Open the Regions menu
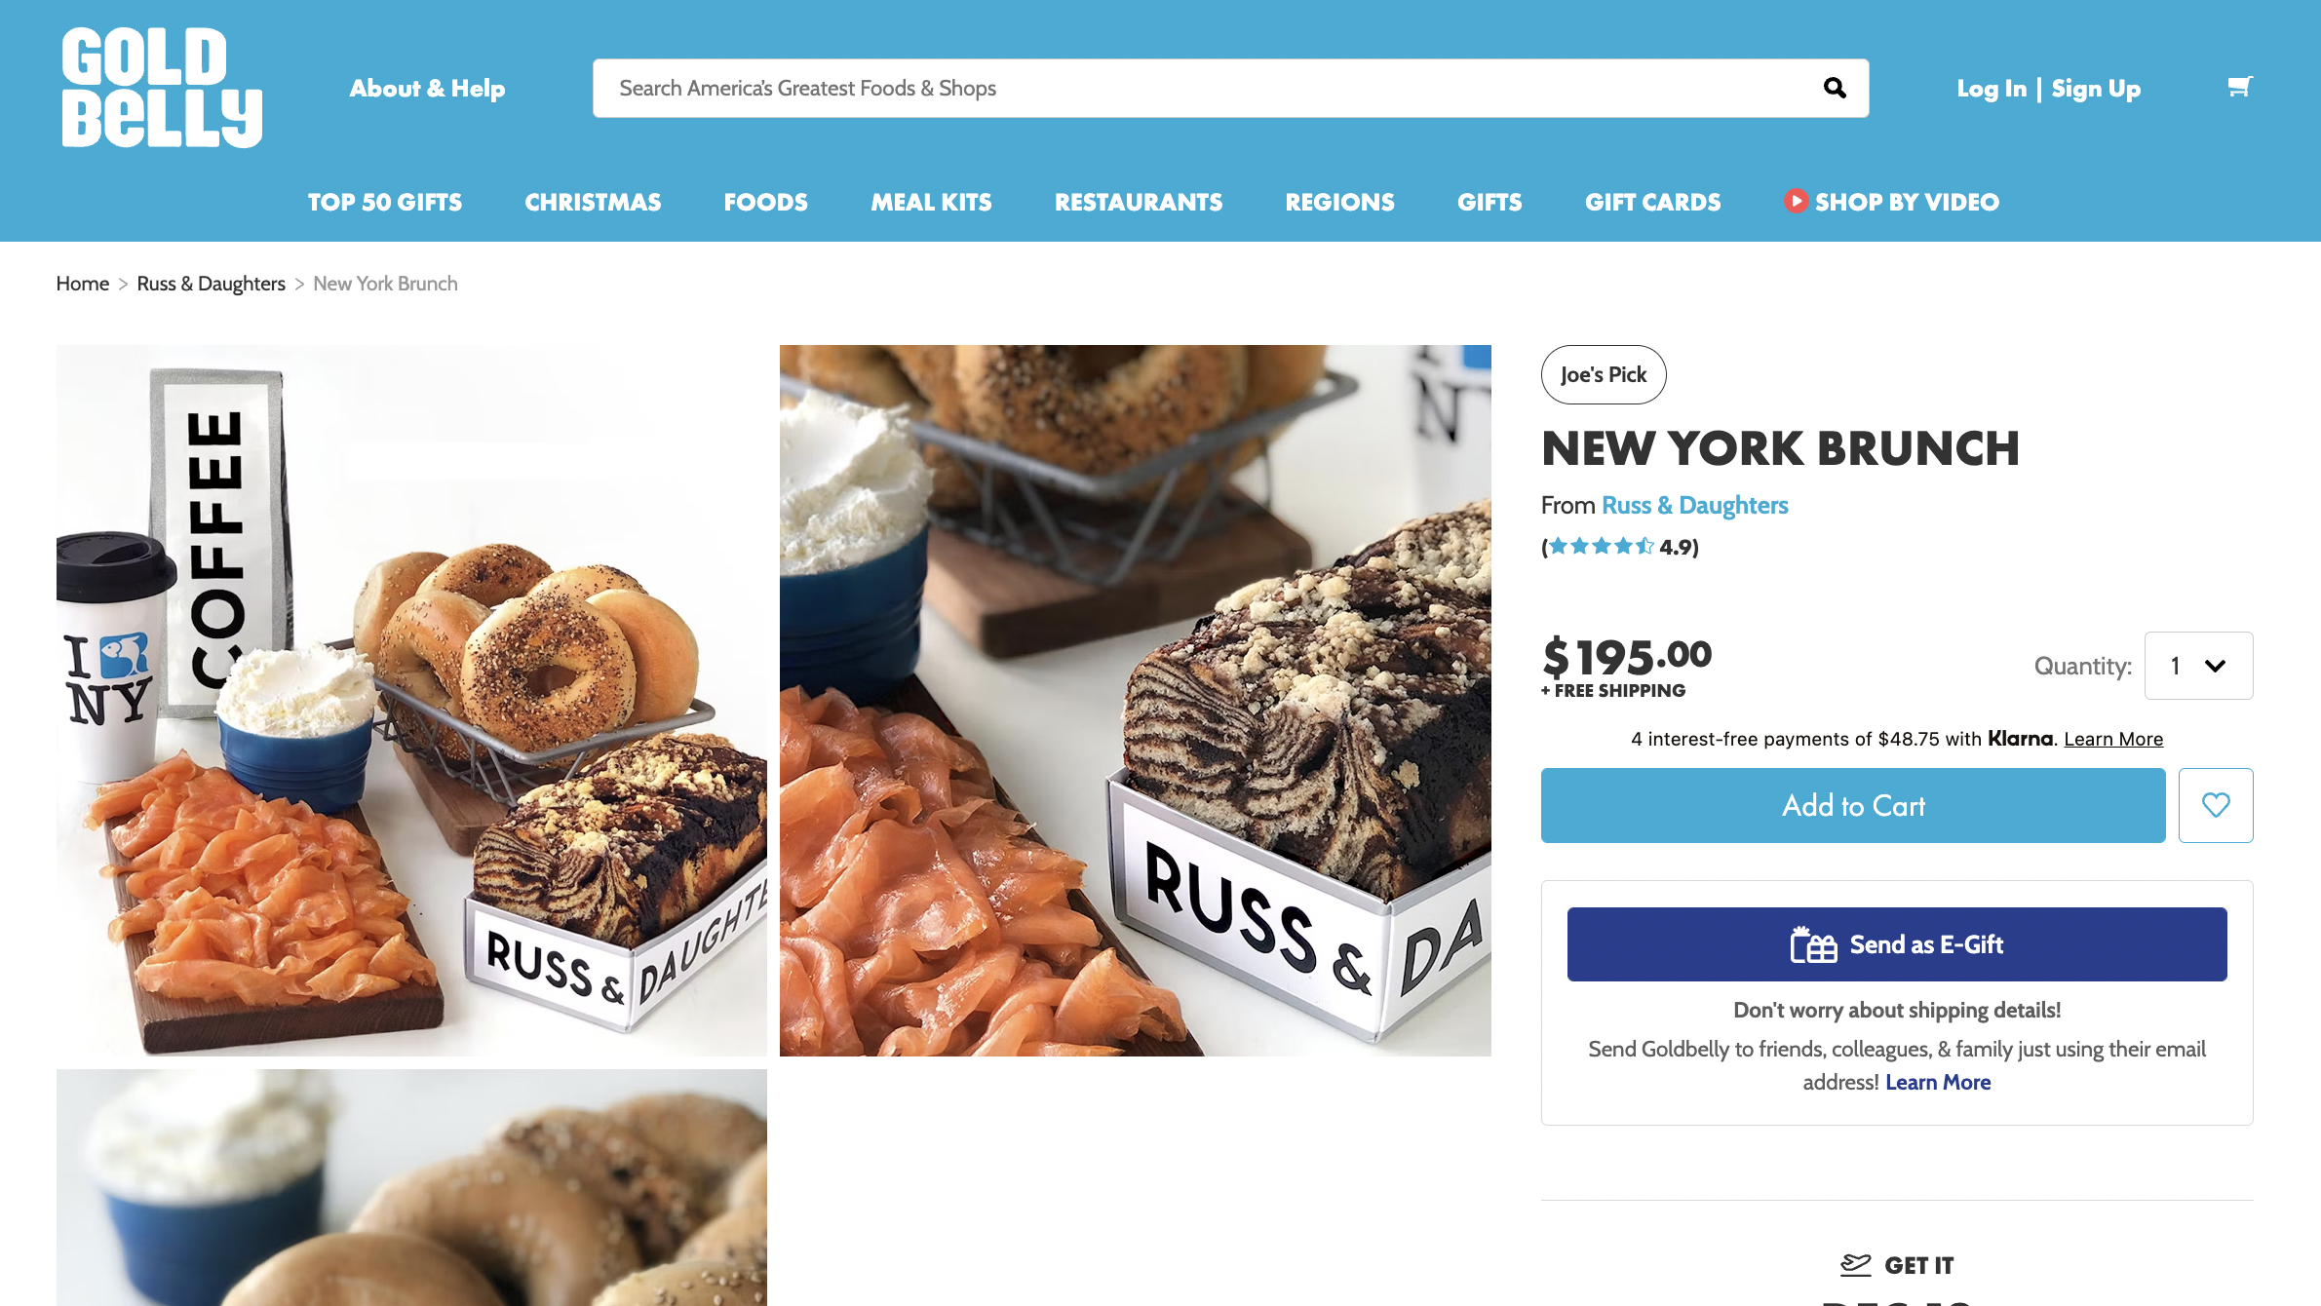This screenshot has height=1306, width=2321. click(x=1339, y=202)
